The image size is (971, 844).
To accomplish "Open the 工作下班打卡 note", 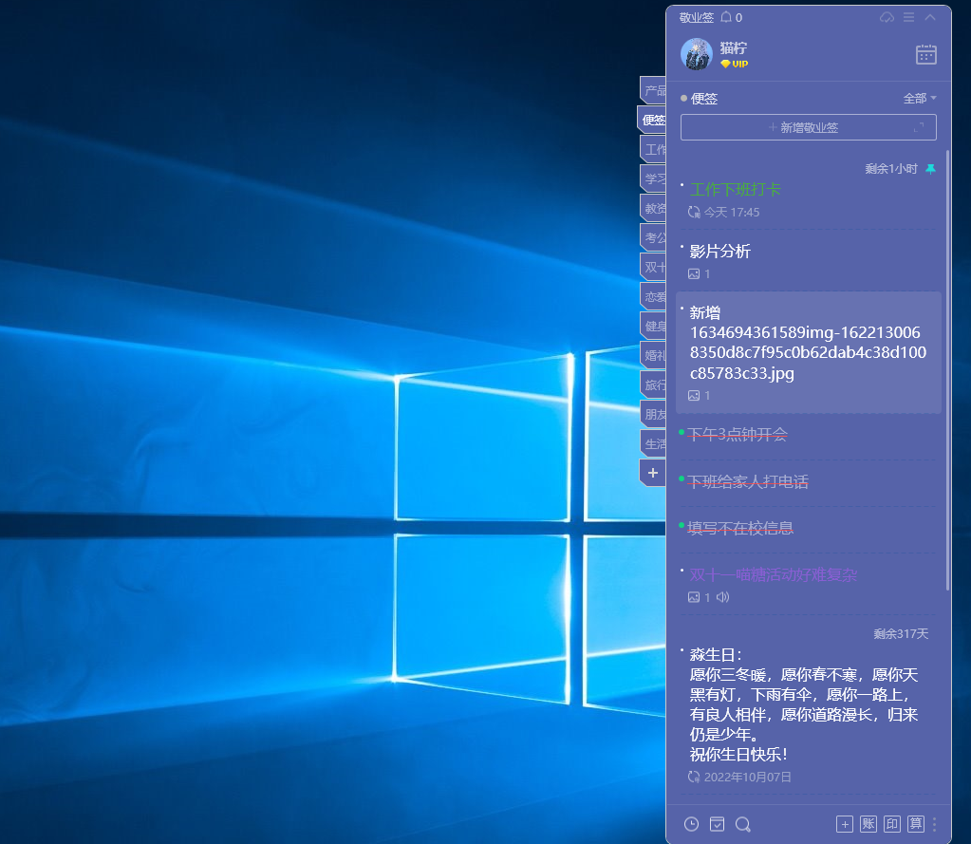I will coord(735,190).
